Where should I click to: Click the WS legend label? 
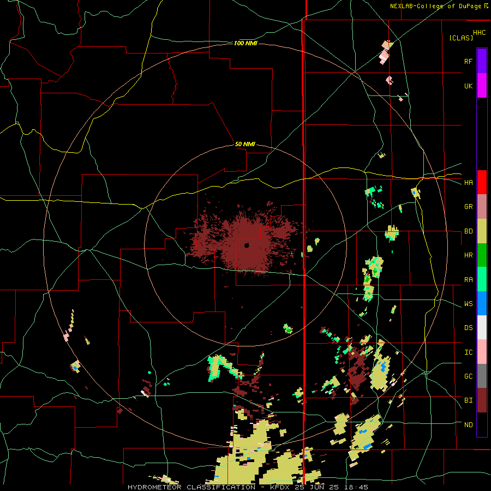click(468, 304)
